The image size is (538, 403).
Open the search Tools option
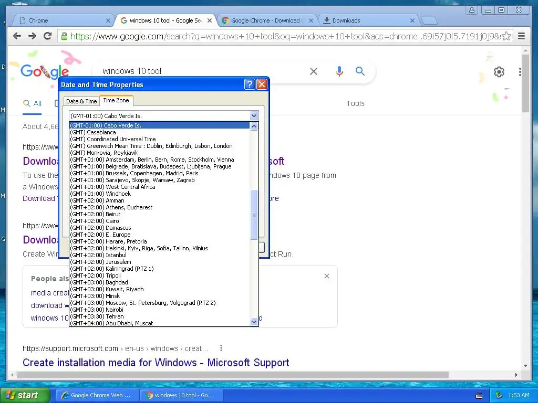[355, 103]
